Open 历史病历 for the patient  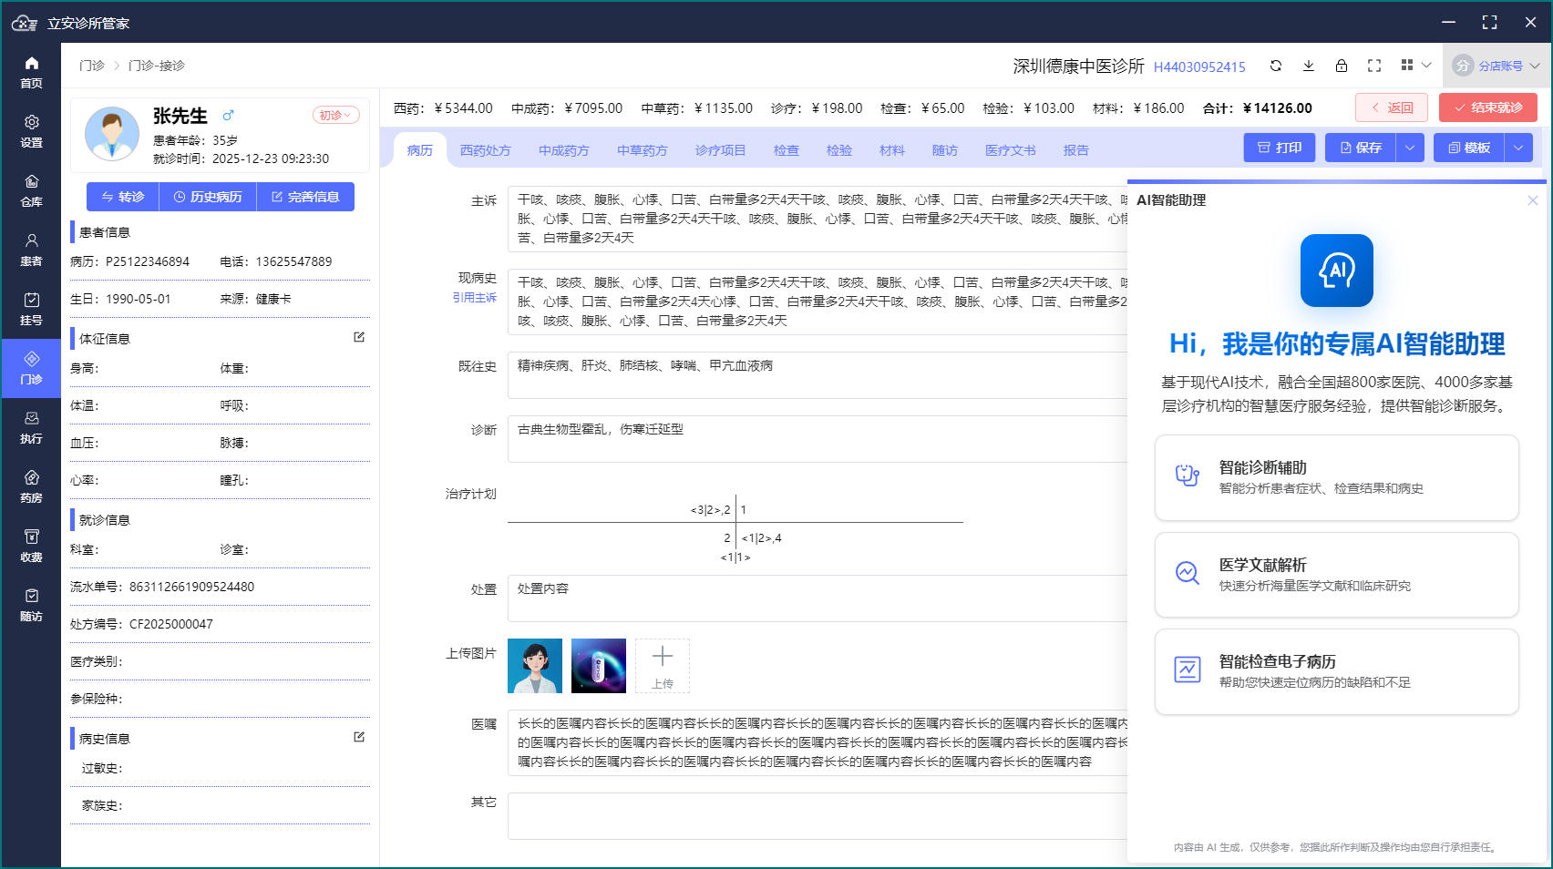pos(208,197)
